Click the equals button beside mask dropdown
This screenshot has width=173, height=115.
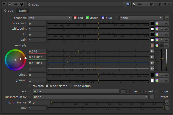coord(123,91)
